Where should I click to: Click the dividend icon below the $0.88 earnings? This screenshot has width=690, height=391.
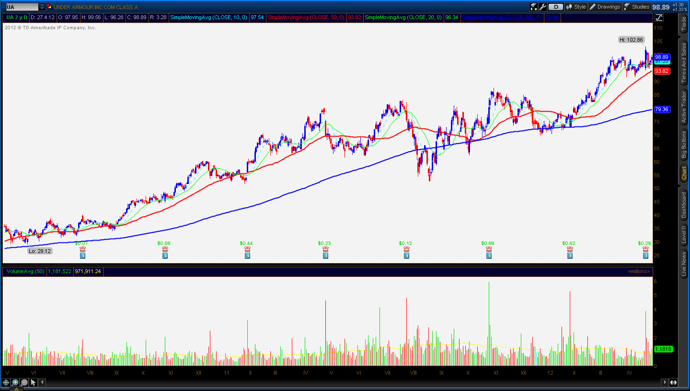tap(489, 256)
